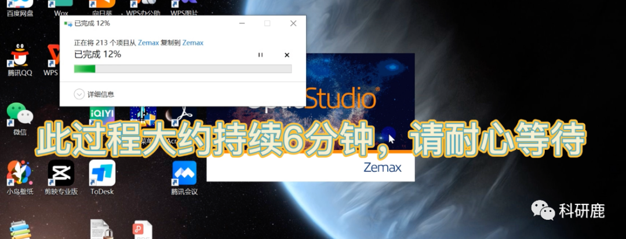Screen dimensions: 626x239
Task: Minimize the copy progress dialog
Action: [241, 24]
